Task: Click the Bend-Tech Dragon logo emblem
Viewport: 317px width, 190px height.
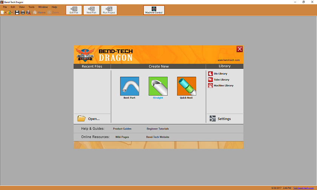Action: click(85, 55)
